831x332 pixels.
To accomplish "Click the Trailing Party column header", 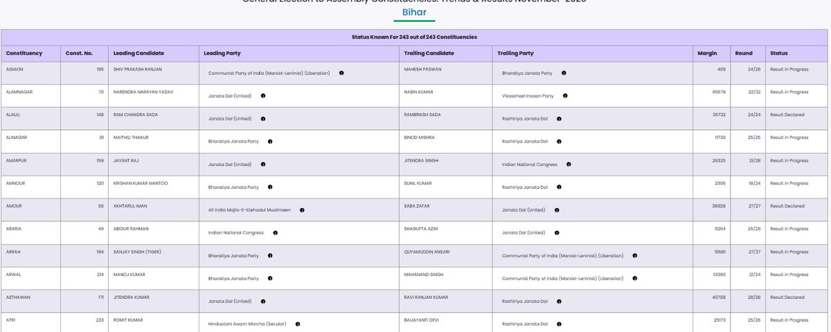I will [515, 53].
